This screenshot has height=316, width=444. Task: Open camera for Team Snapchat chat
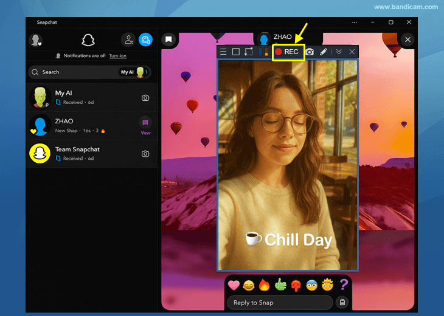pyautogui.click(x=145, y=154)
